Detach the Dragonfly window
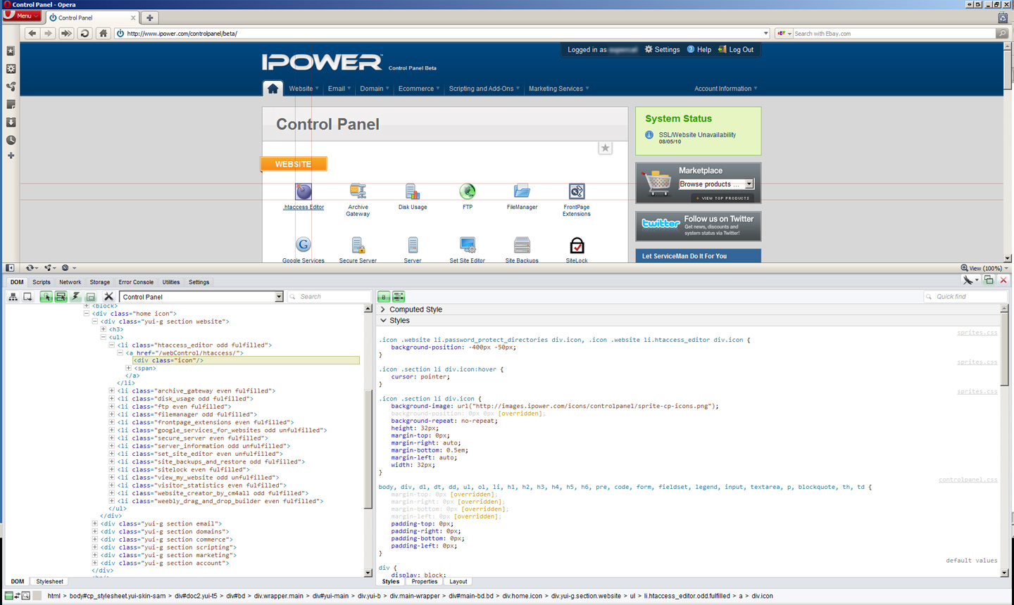This screenshot has height=605, width=1014. (989, 280)
